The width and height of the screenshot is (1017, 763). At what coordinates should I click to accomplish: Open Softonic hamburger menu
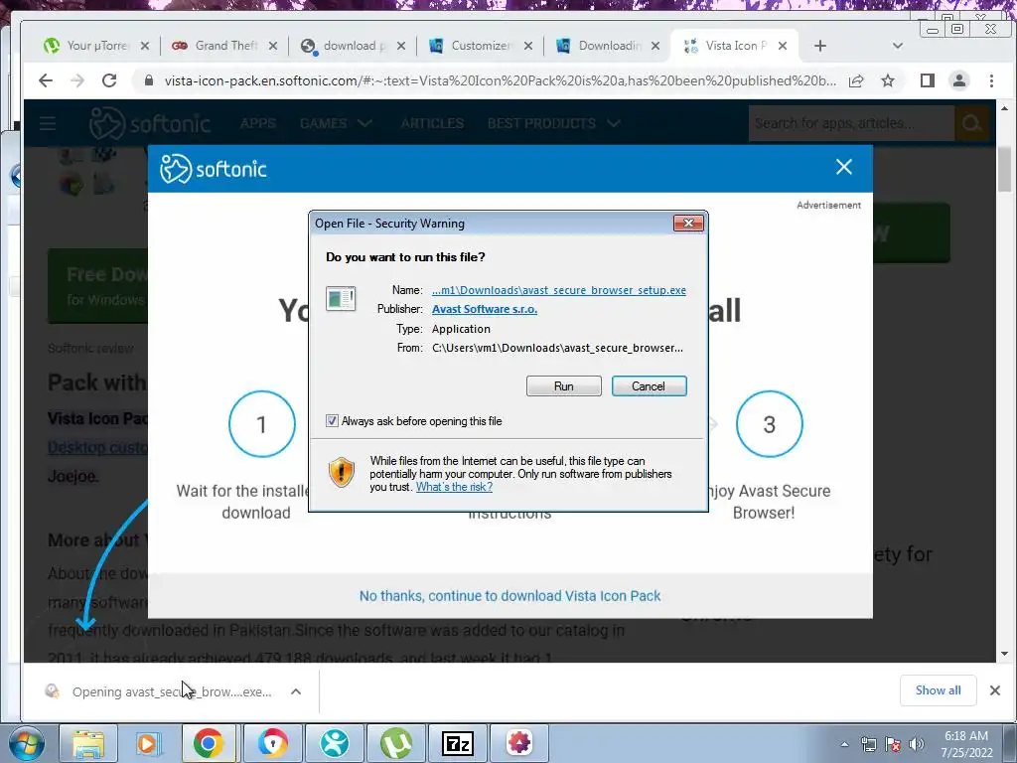point(48,123)
